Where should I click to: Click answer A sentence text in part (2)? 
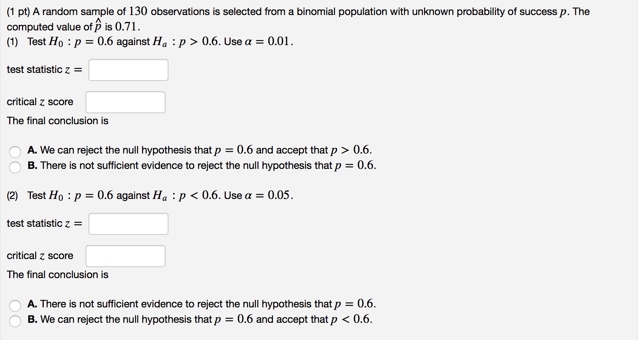point(202,304)
